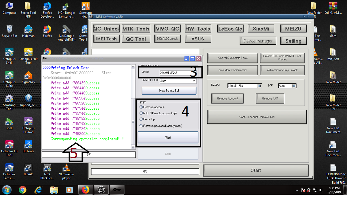The height and width of the screenshot is (203, 347).
Task: Click the log scrollbar up arrow
Action: coord(133,67)
